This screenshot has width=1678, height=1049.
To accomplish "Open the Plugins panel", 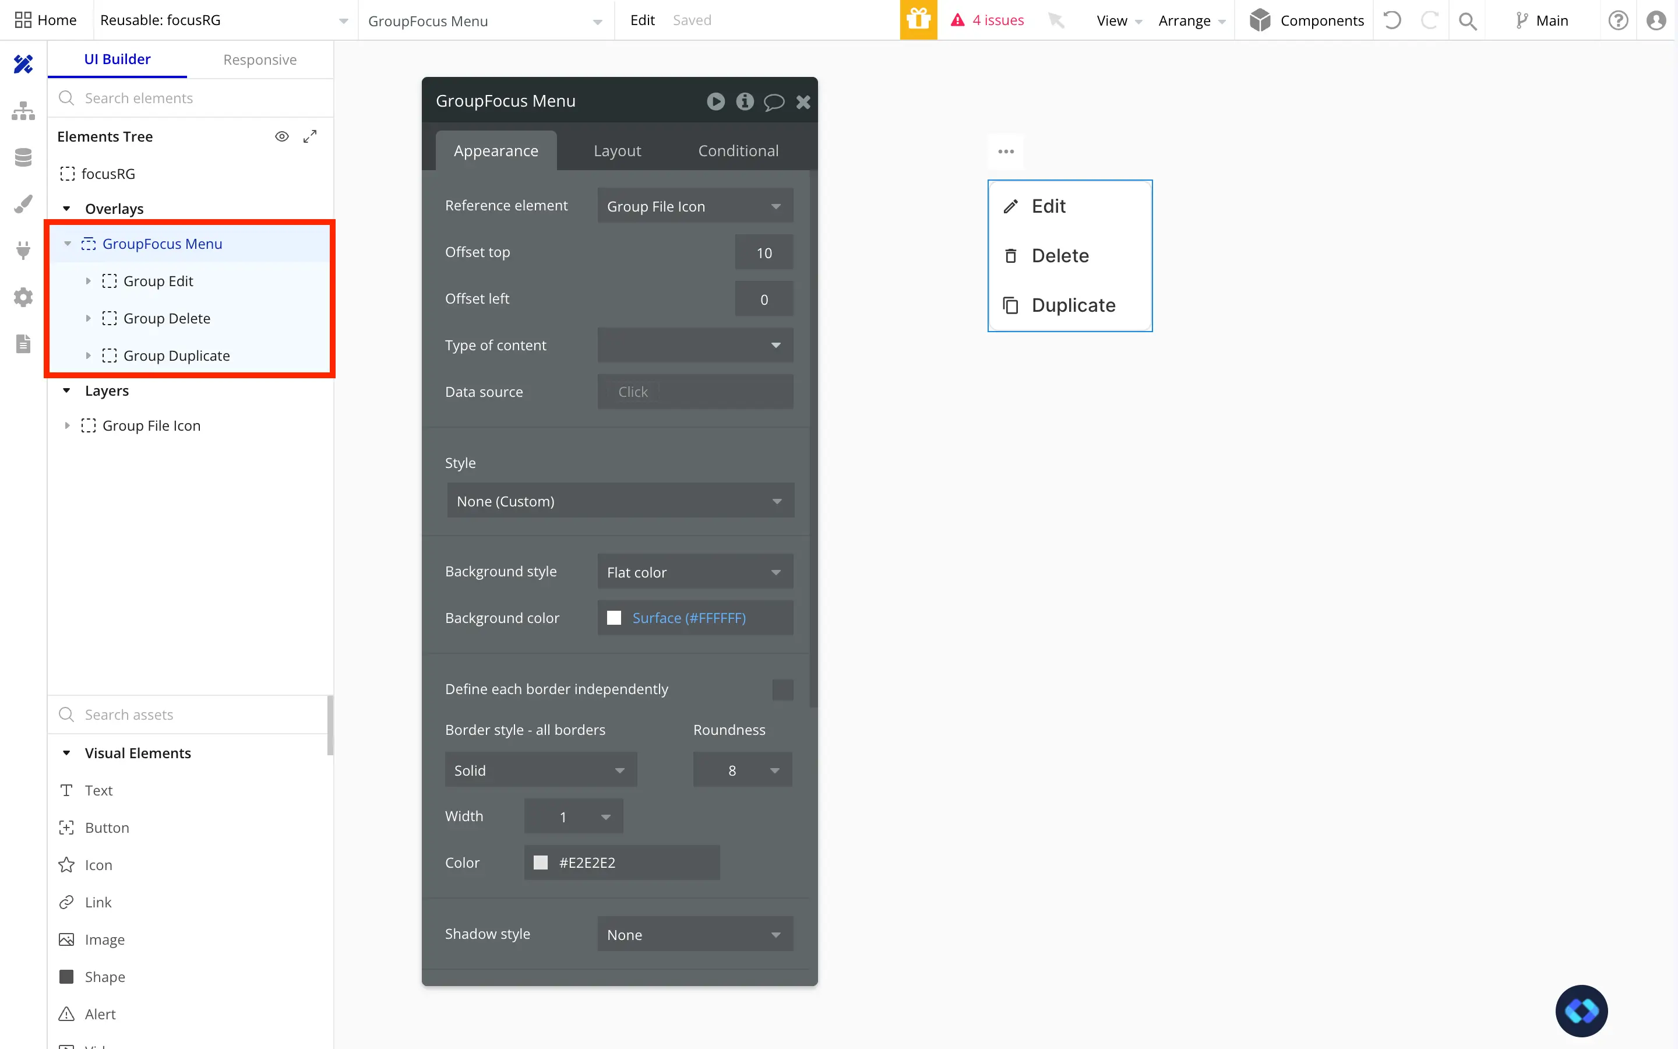I will pyautogui.click(x=23, y=250).
